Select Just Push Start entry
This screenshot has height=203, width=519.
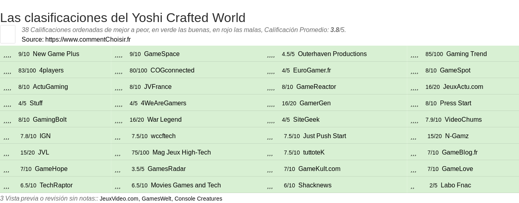[325, 136]
